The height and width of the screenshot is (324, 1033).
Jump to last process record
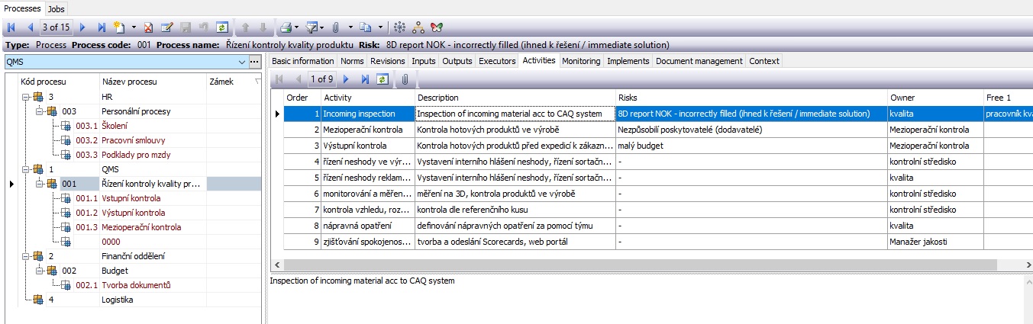click(x=102, y=27)
